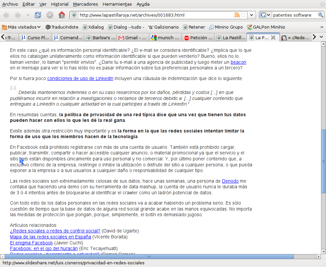Open the Marcadores menu
326x267 pixels.
[x=85, y=4]
